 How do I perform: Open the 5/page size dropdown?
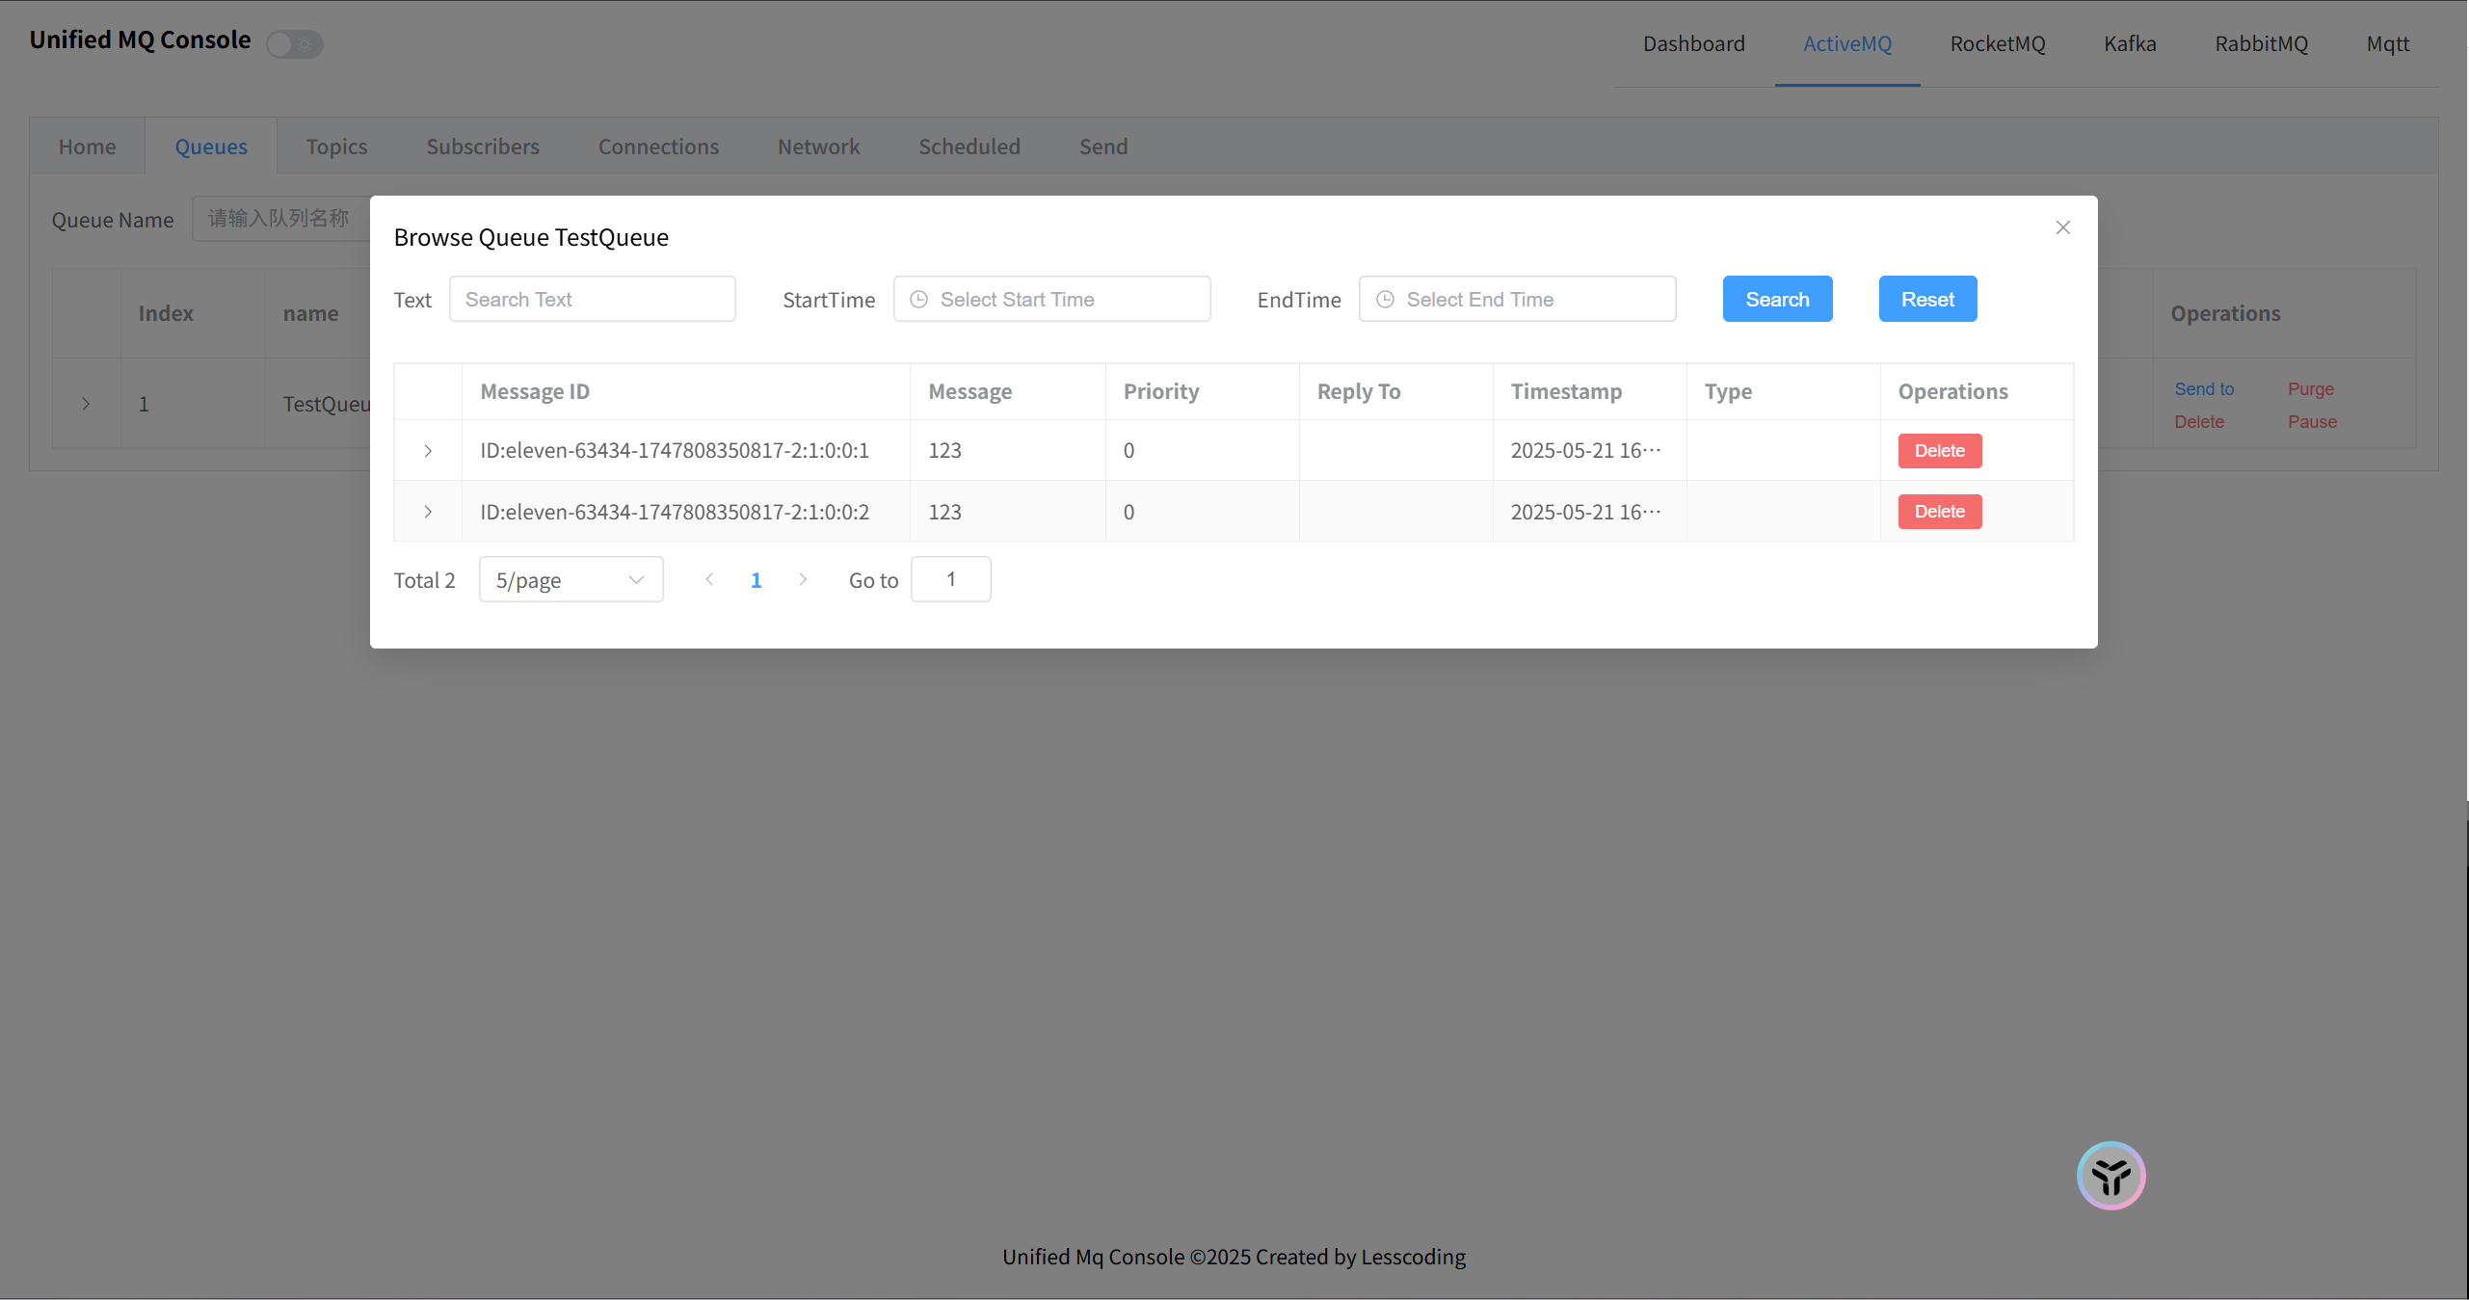(571, 580)
